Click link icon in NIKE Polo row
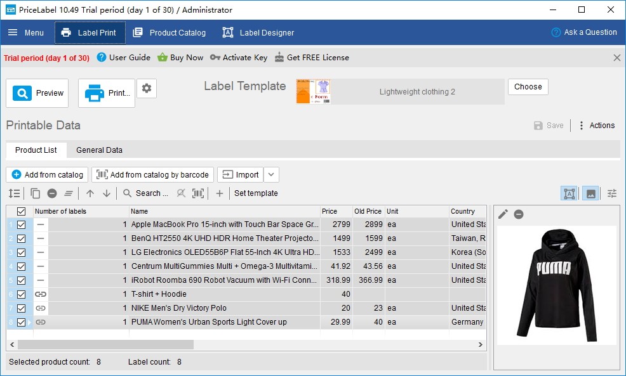Screen dimensions: 626x376 point(41,308)
